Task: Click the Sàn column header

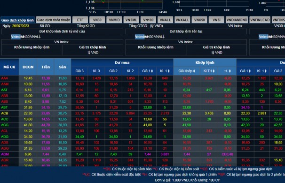Action: point(63,67)
